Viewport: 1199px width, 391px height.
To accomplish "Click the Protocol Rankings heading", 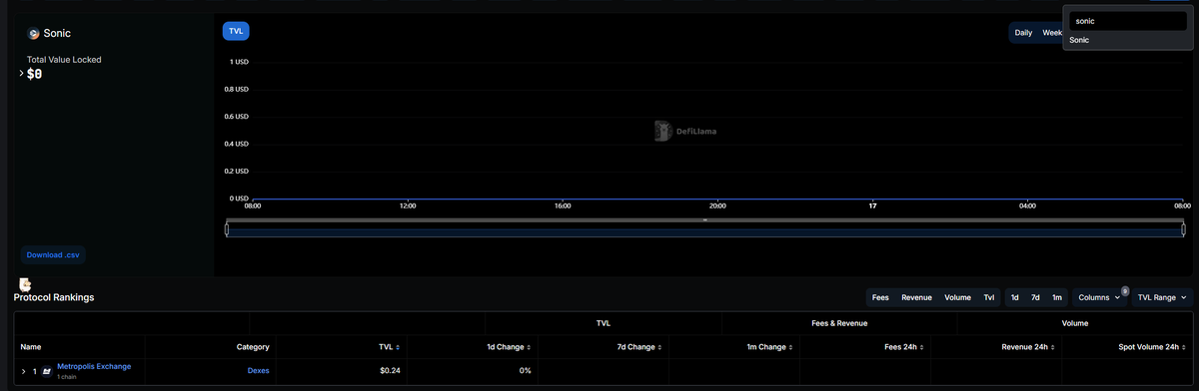I will coord(54,297).
